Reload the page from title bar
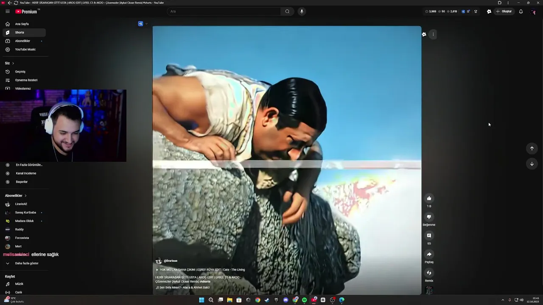543x305 pixels. (x=16, y=3)
